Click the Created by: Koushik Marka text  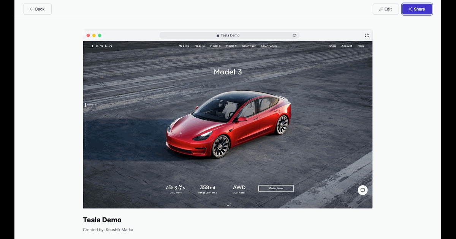(108, 230)
